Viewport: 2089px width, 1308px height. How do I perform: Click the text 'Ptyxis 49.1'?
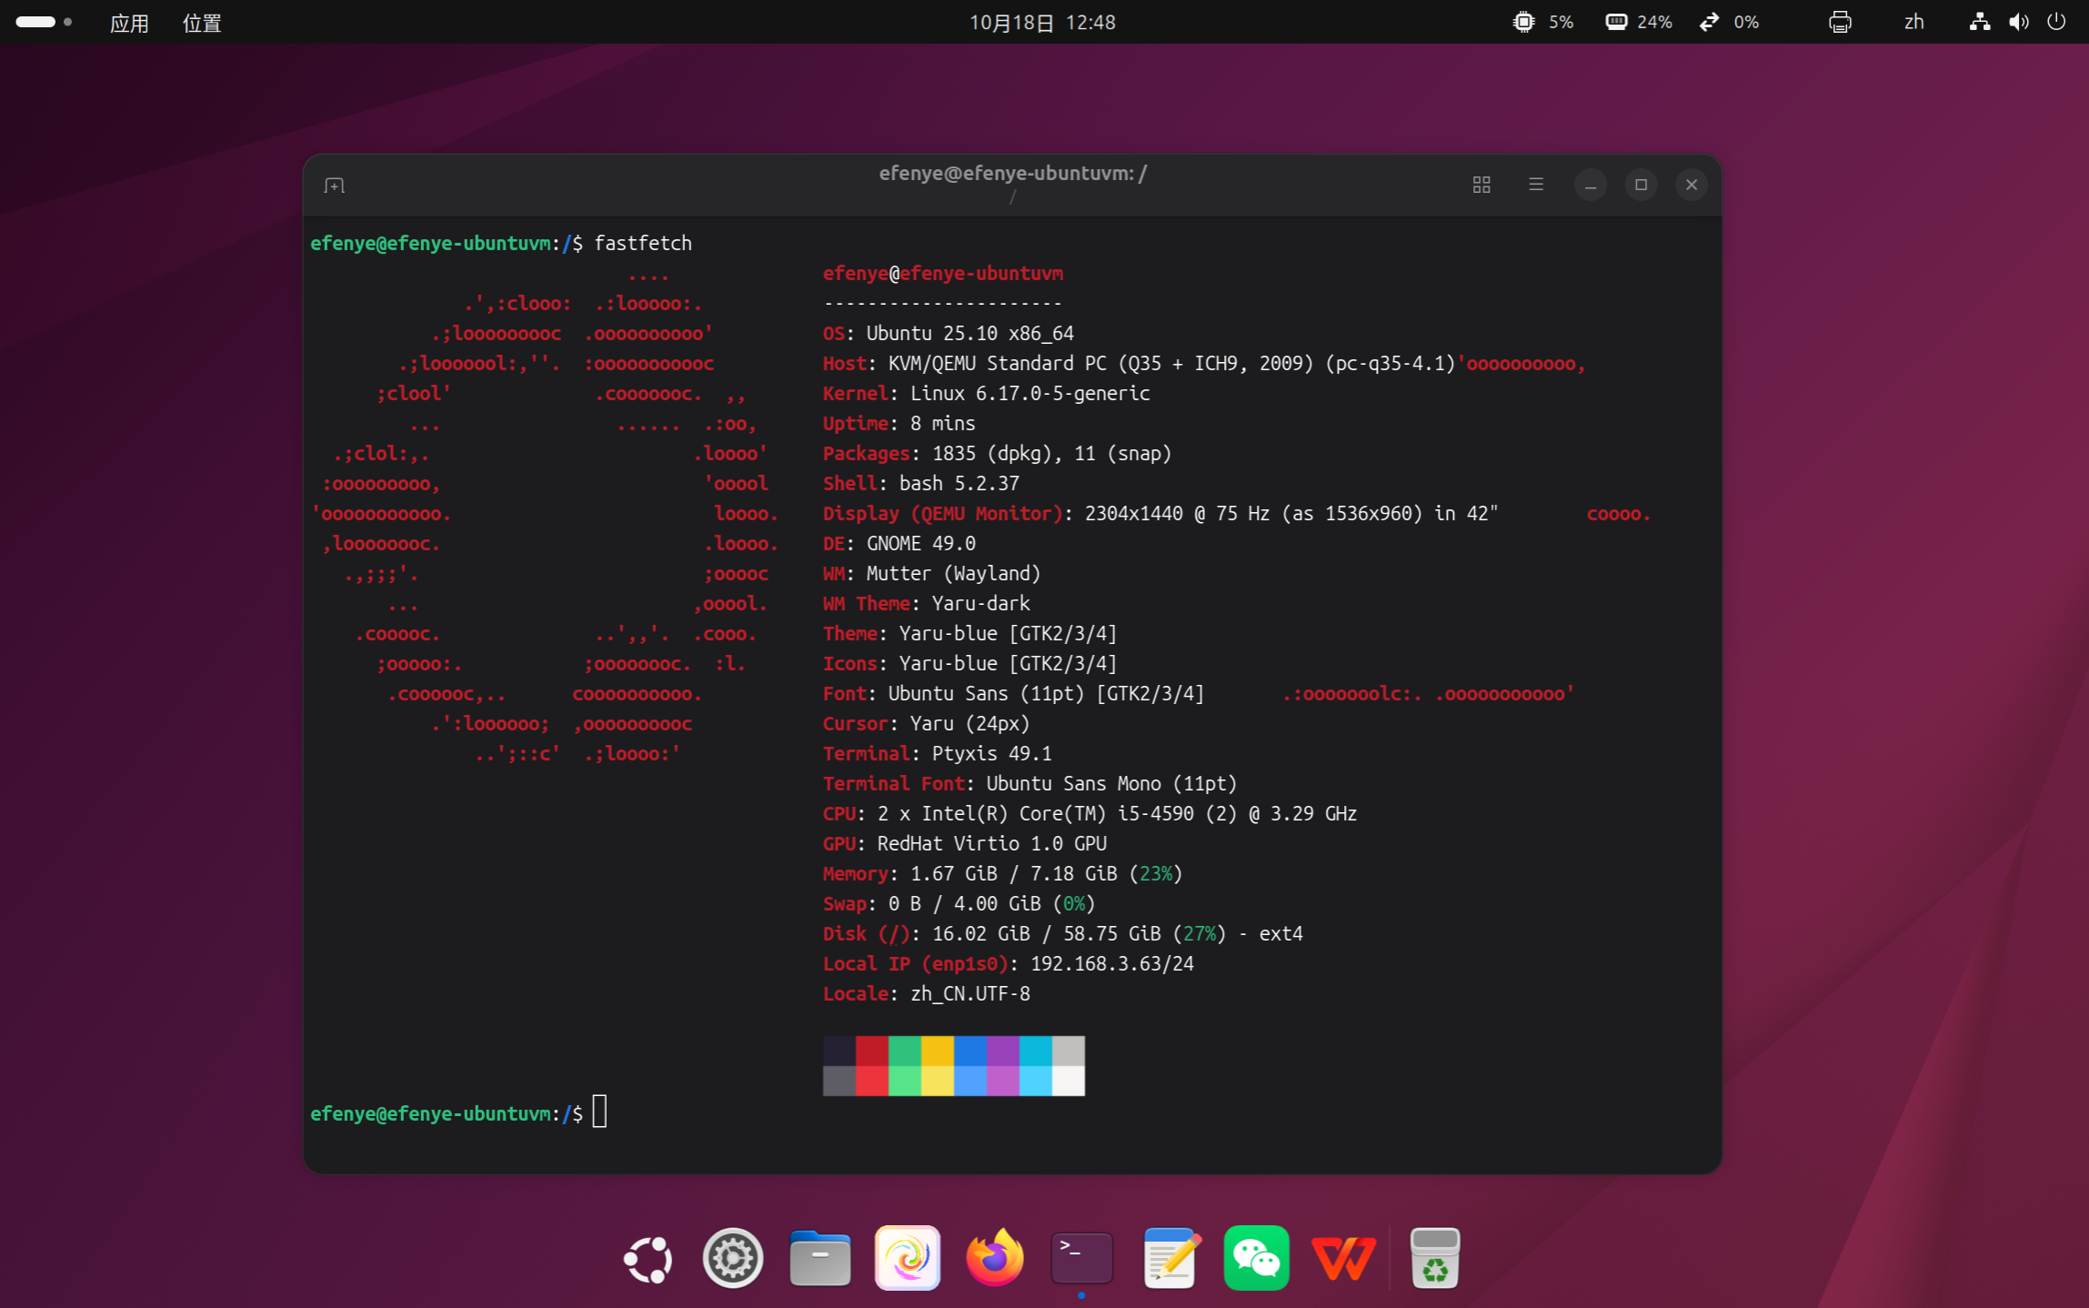pyautogui.click(x=991, y=753)
